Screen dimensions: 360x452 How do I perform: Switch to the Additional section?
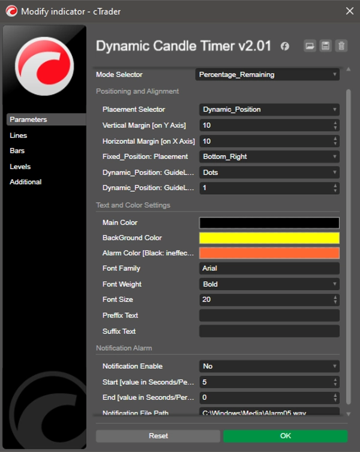tap(26, 182)
